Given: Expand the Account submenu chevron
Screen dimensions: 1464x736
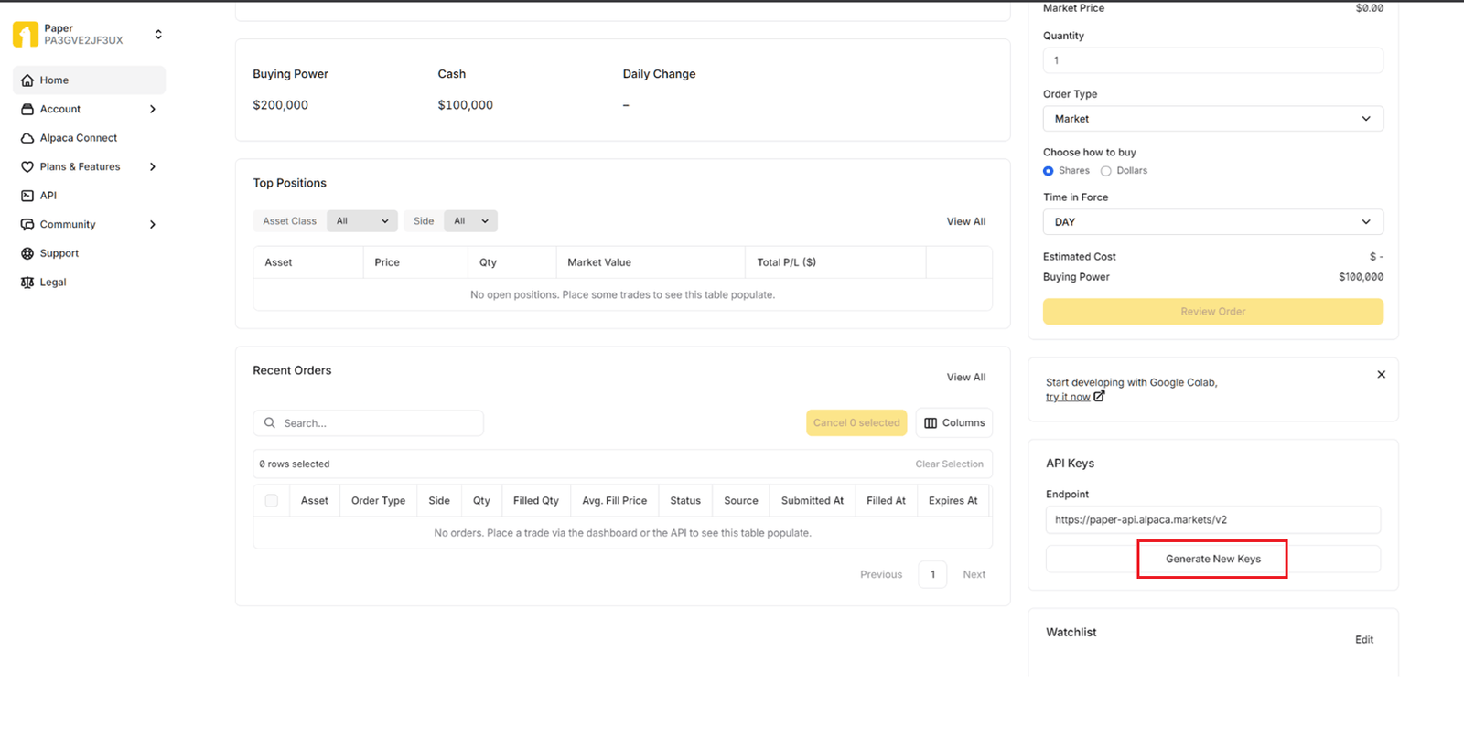Looking at the screenshot, I should click(x=153, y=109).
